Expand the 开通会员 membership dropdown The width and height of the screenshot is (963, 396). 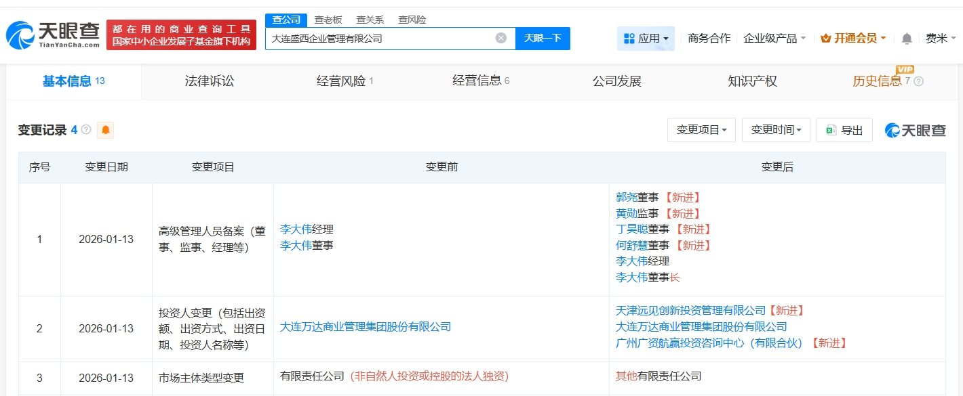853,39
